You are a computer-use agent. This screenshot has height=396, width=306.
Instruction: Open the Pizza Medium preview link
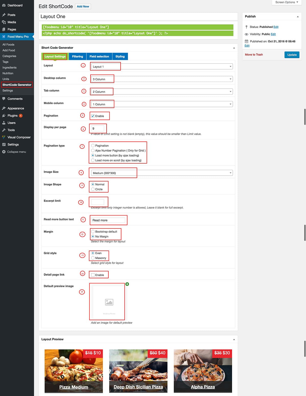[x=74, y=387]
